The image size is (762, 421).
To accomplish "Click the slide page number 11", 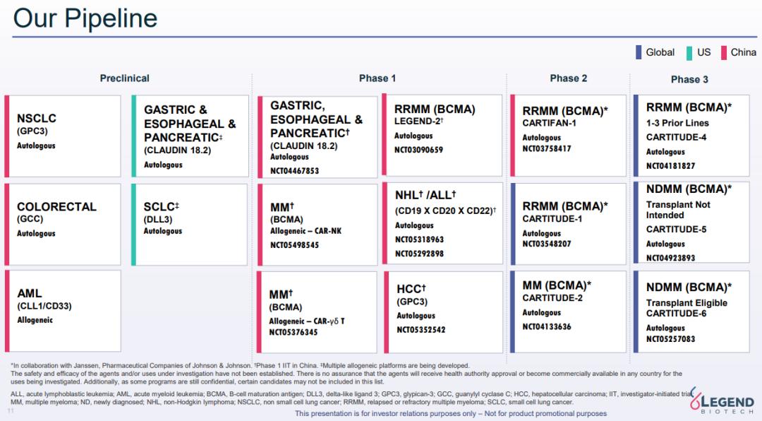I will 11,411.
